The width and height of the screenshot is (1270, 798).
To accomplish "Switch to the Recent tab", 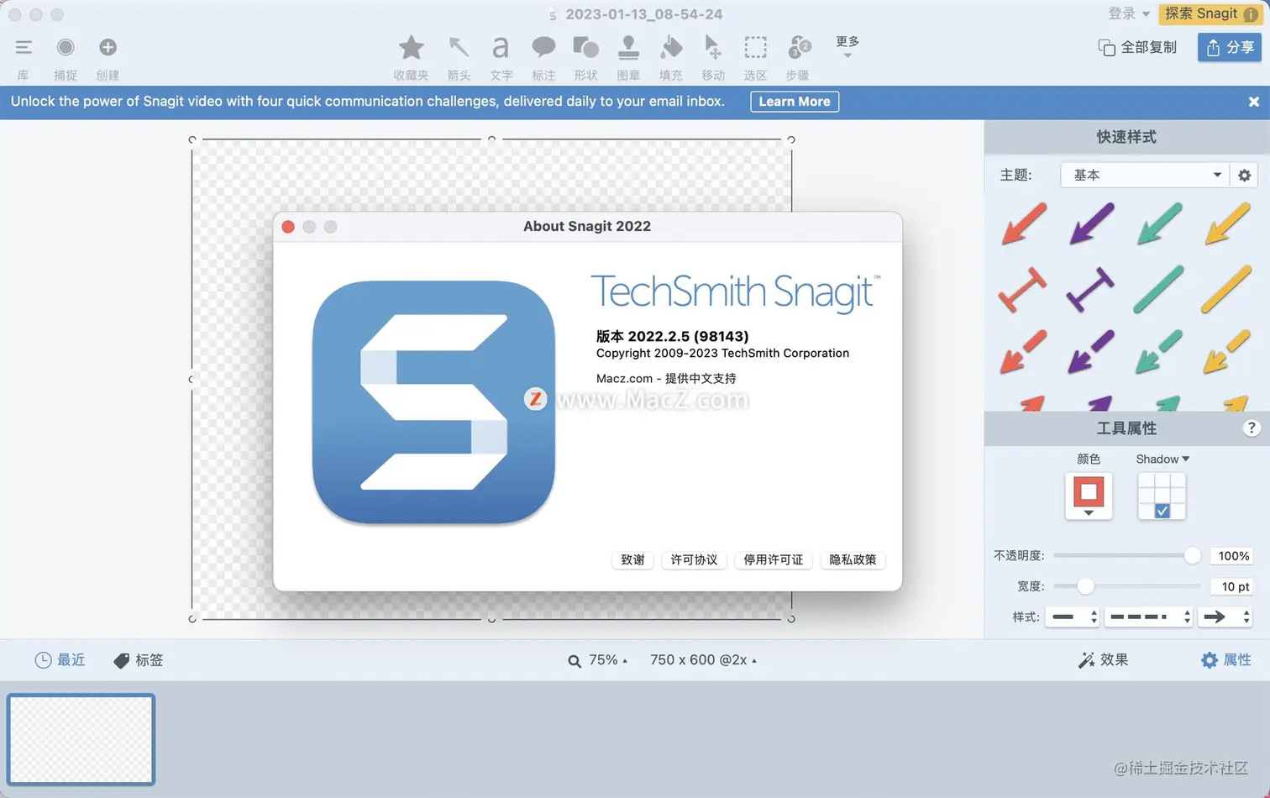I will coord(60,660).
